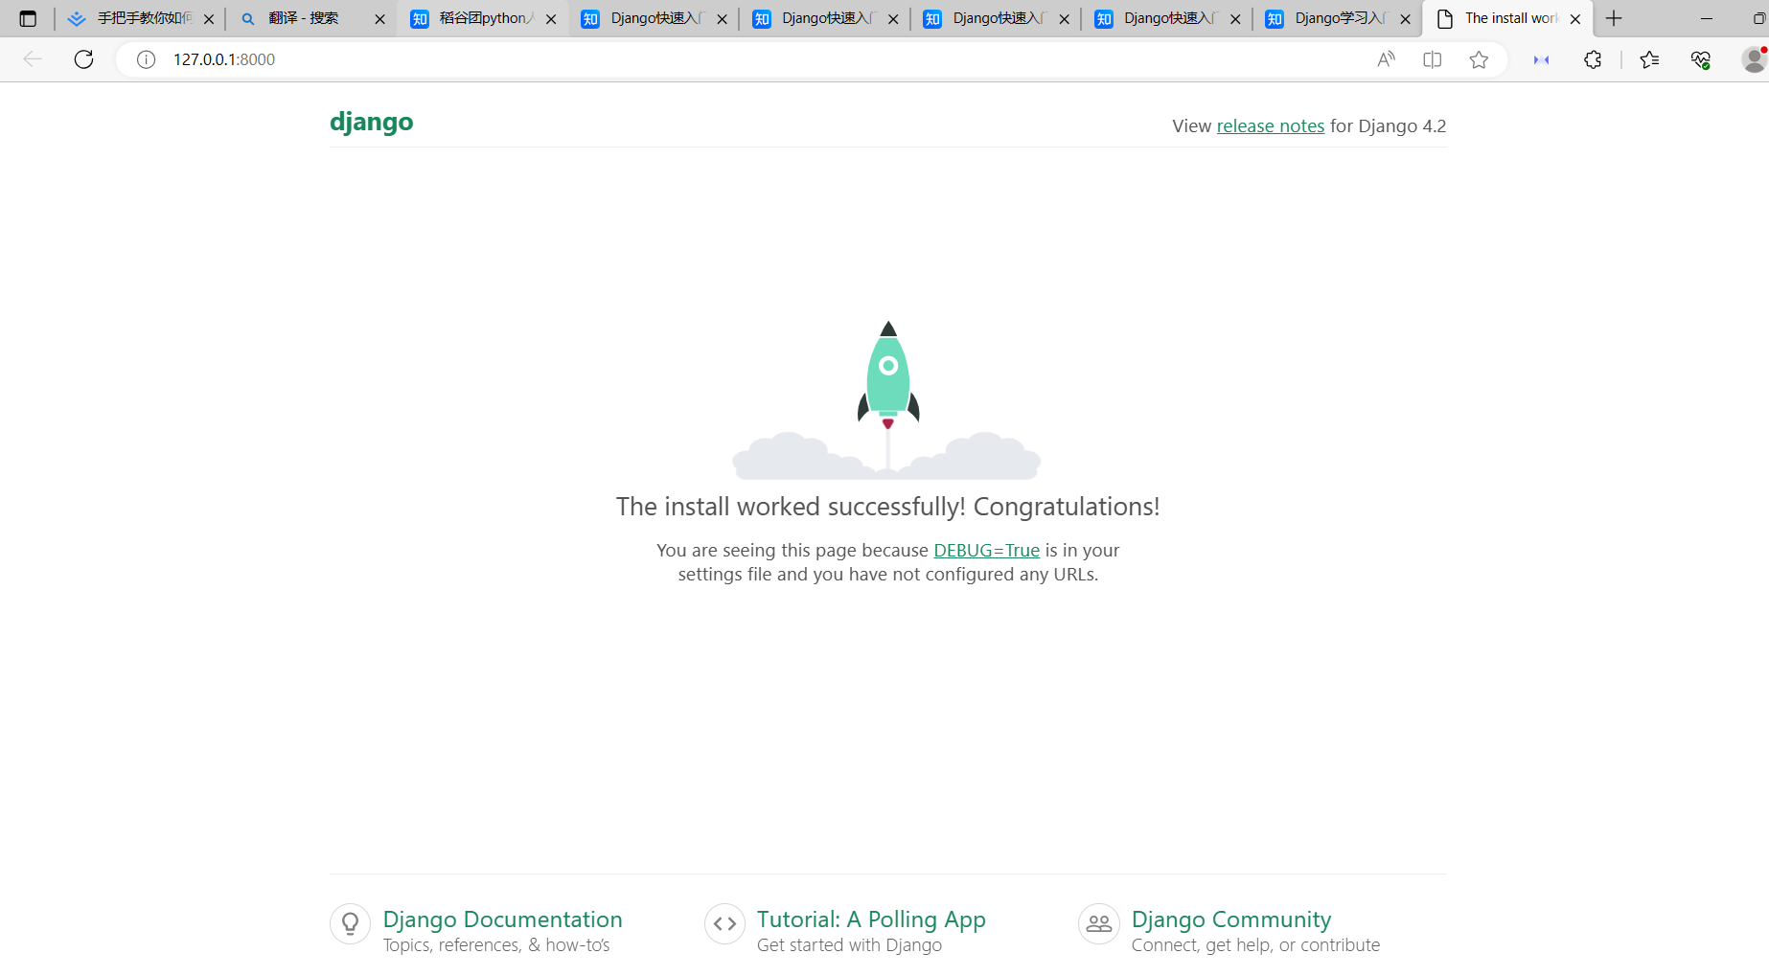Click the blue icon left of Extensions
This screenshot has width=1769, height=976.
point(1542,59)
